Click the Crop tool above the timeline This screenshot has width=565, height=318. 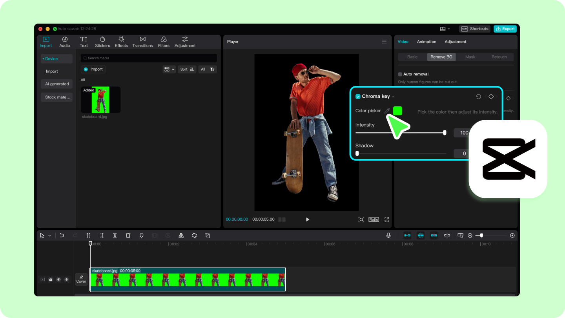click(x=207, y=235)
